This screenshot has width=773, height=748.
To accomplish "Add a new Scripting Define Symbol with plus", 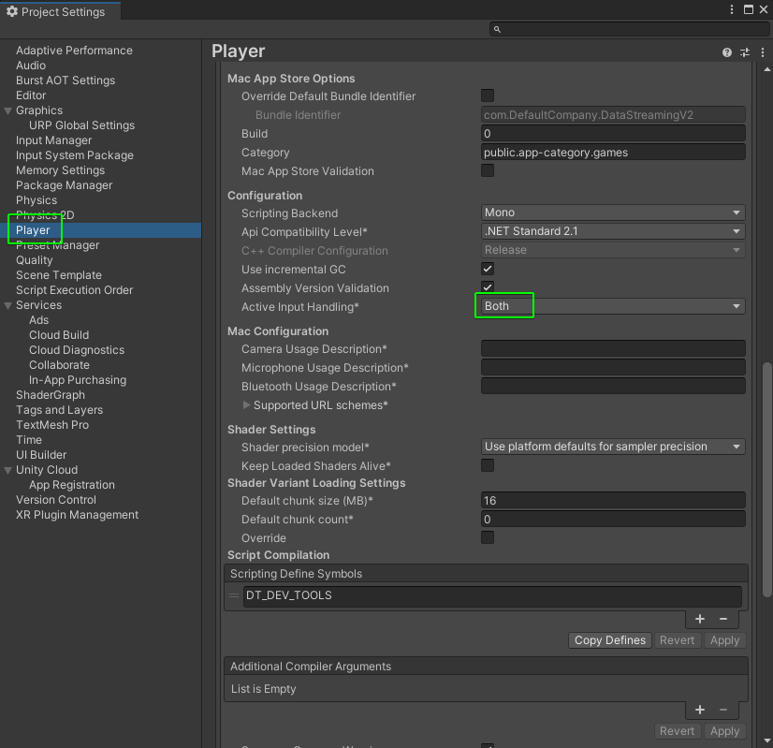I will click(699, 619).
